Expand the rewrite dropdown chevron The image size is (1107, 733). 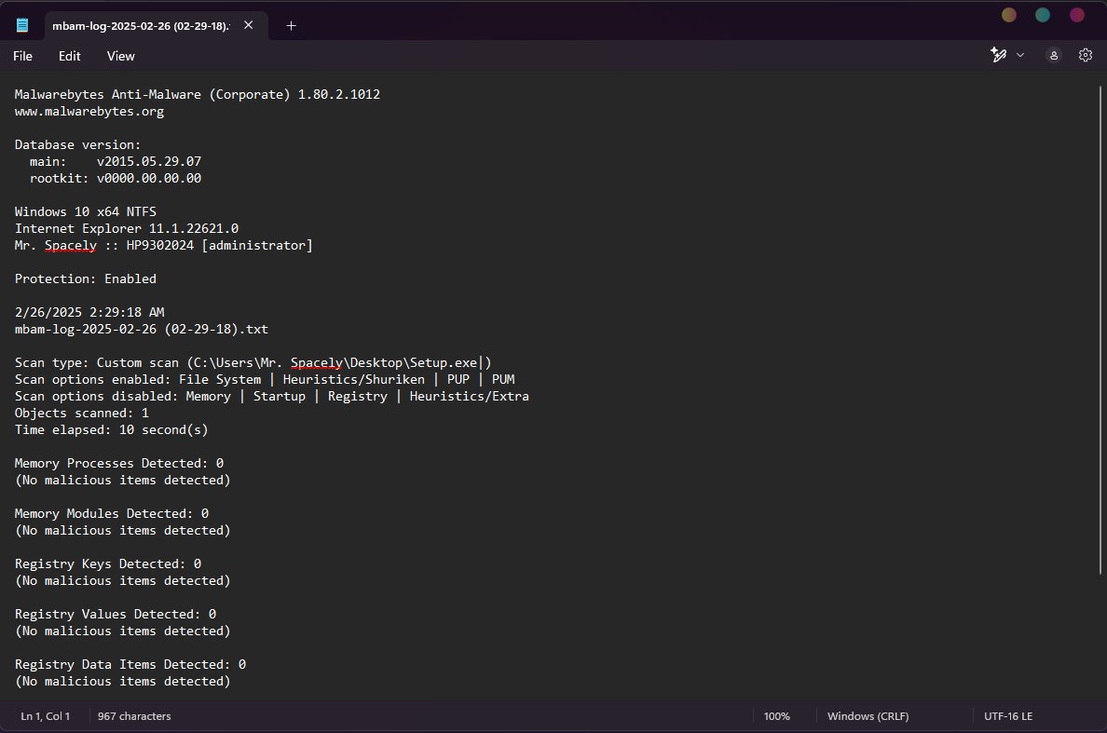(1020, 55)
